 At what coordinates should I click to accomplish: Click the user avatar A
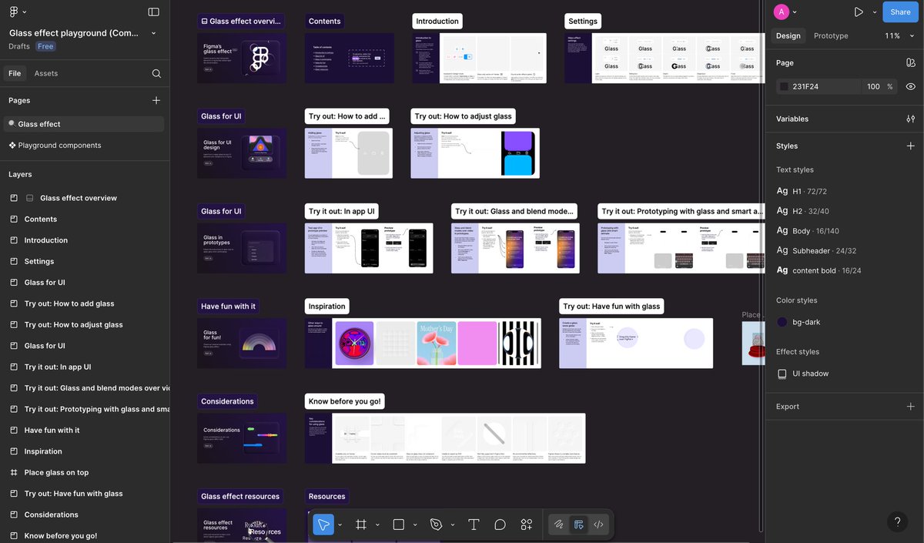point(782,12)
